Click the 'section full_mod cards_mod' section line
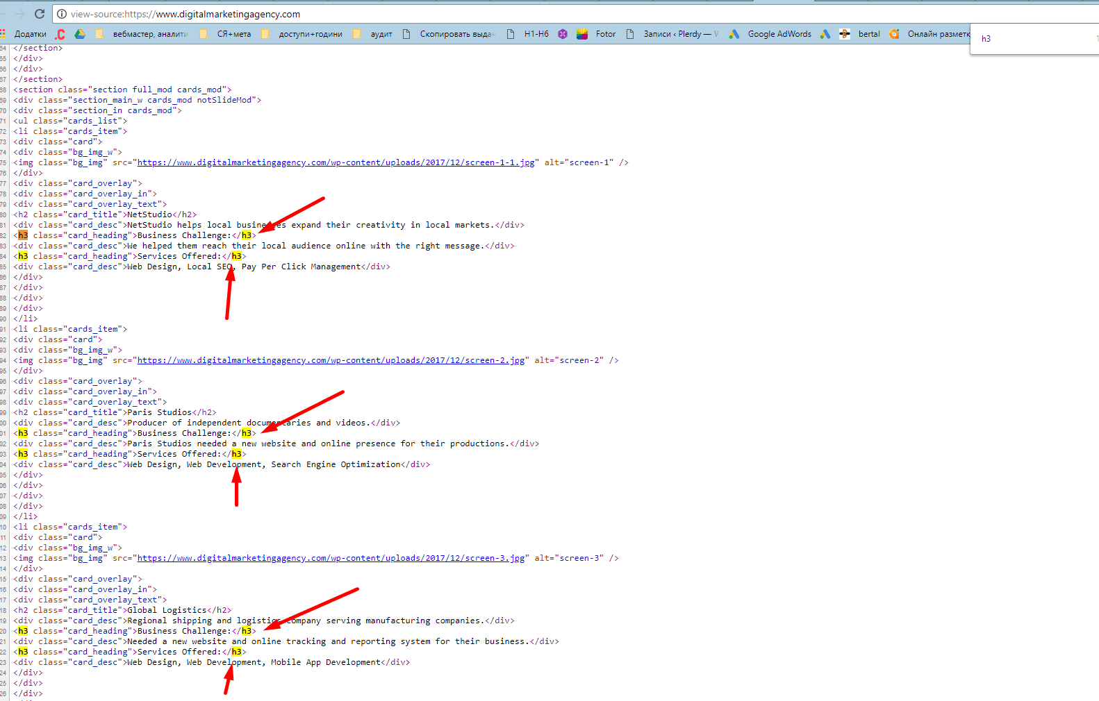This screenshot has height=701, width=1099. pos(122,90)
